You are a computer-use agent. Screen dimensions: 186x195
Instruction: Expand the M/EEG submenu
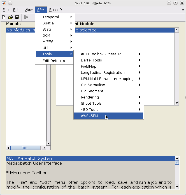[55, 42]
